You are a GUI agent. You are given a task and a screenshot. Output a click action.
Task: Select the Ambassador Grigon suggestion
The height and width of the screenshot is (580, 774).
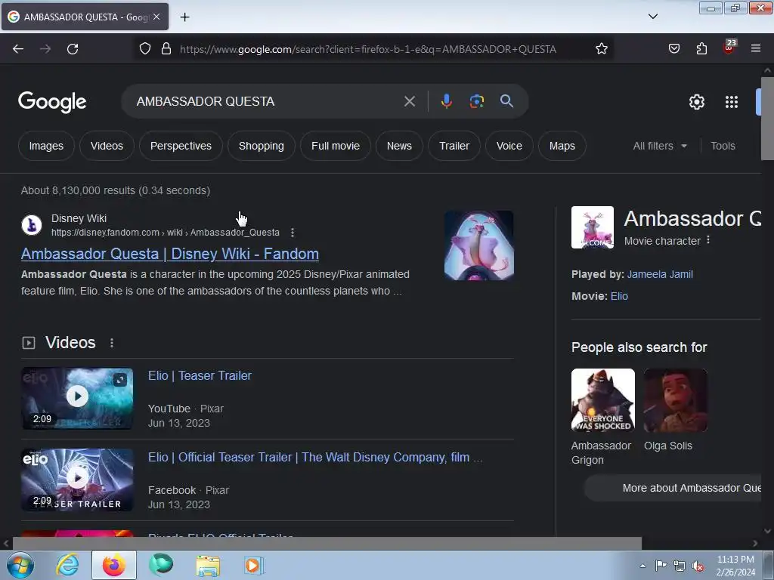pyautogui.click(x=602, y=417)
